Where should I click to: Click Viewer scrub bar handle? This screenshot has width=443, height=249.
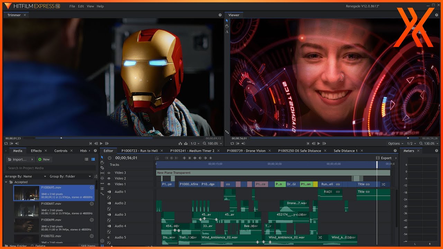pyautogui.click(x=408, y=138)
